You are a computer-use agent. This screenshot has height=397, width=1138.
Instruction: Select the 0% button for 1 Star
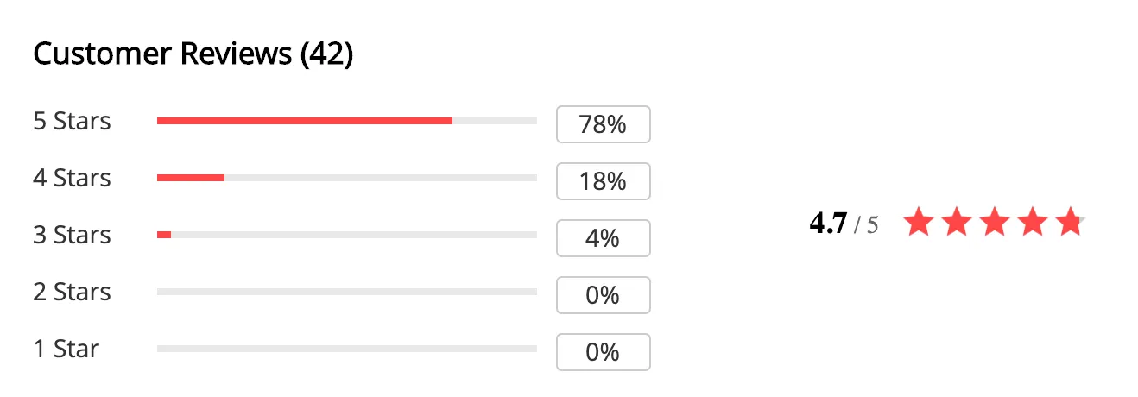click(x=604, y=352)
